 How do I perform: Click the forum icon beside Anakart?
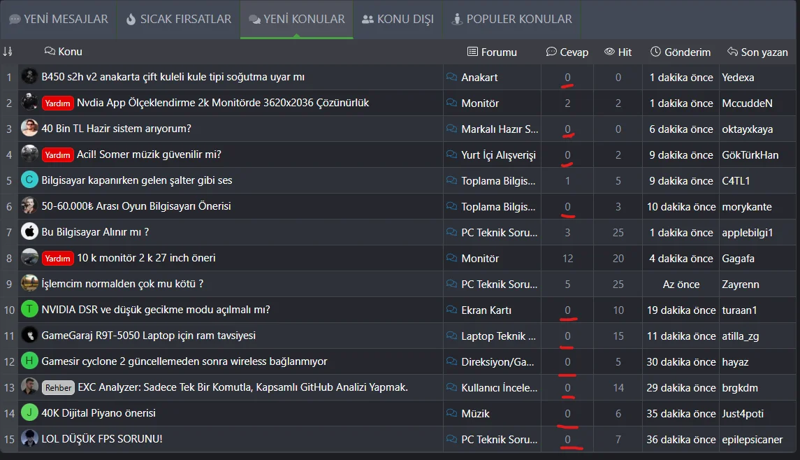pos(452,78)
